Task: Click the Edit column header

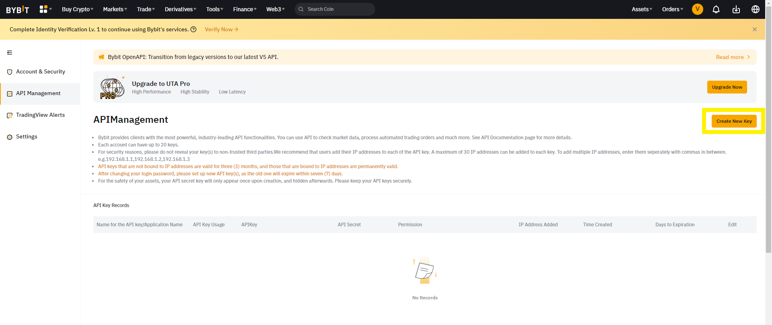Action: [732, 225]
